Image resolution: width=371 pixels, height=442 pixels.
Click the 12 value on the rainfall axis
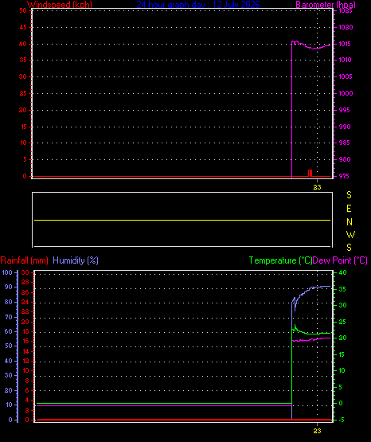click(x=25, y=361)
